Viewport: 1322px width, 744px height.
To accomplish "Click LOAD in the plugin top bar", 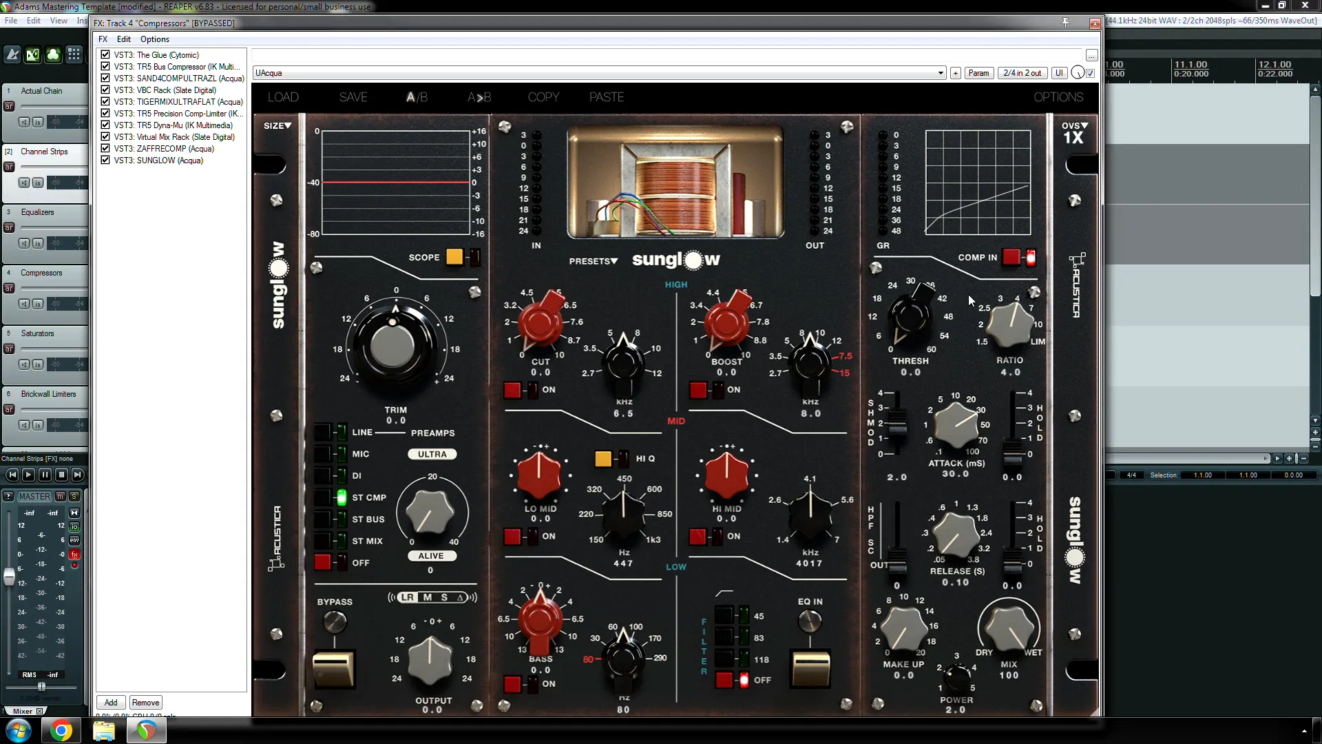I will (283, 97).
